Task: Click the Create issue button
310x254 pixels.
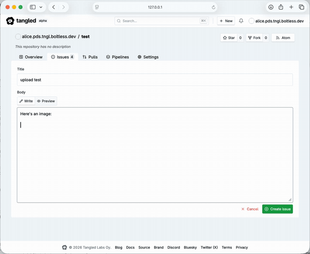Action: pos(277,209)
